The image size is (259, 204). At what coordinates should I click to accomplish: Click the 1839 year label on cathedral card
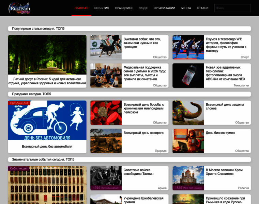[x=188, y=188]
